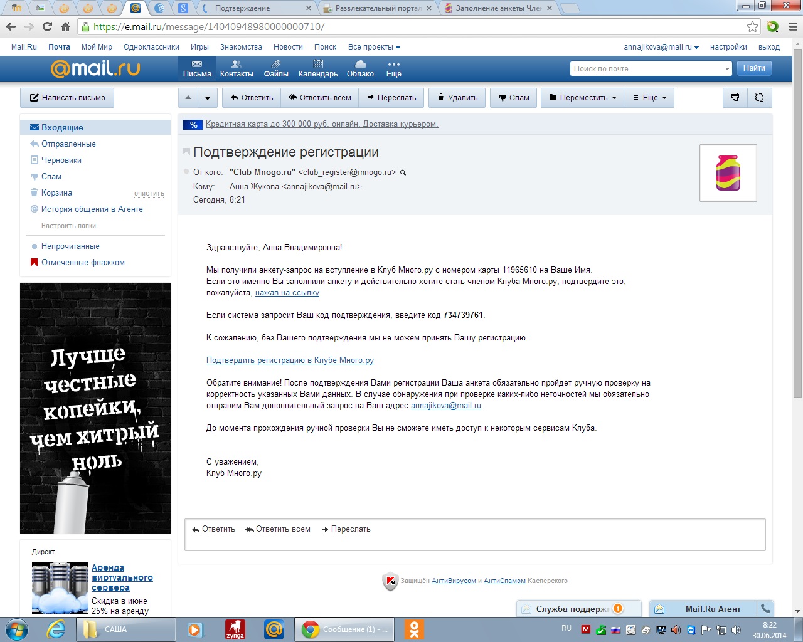803x642 pixels.
Task: Click the Поиск по почте field
Action: pyautogui.click(x=646, y=69)
